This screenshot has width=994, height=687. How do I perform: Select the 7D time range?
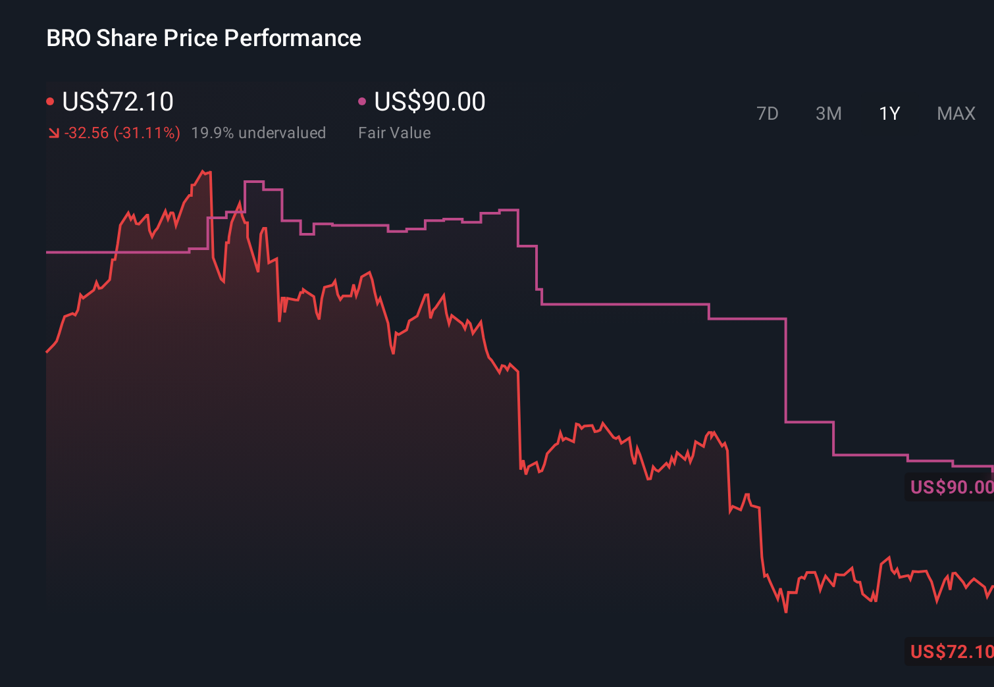click(768, 113)
